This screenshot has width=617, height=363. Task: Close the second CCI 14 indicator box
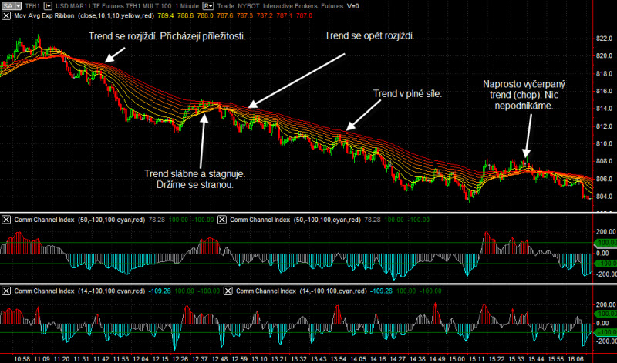[x=228, y=291]
